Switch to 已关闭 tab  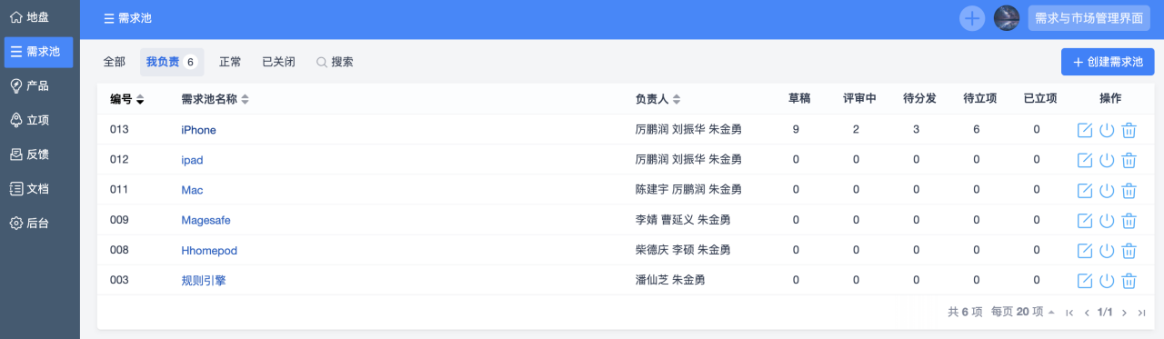point(278,62)
